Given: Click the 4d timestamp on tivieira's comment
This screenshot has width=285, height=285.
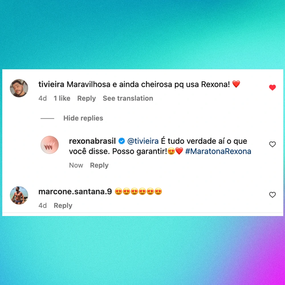Looking at the screenshot, I should 42,98.
